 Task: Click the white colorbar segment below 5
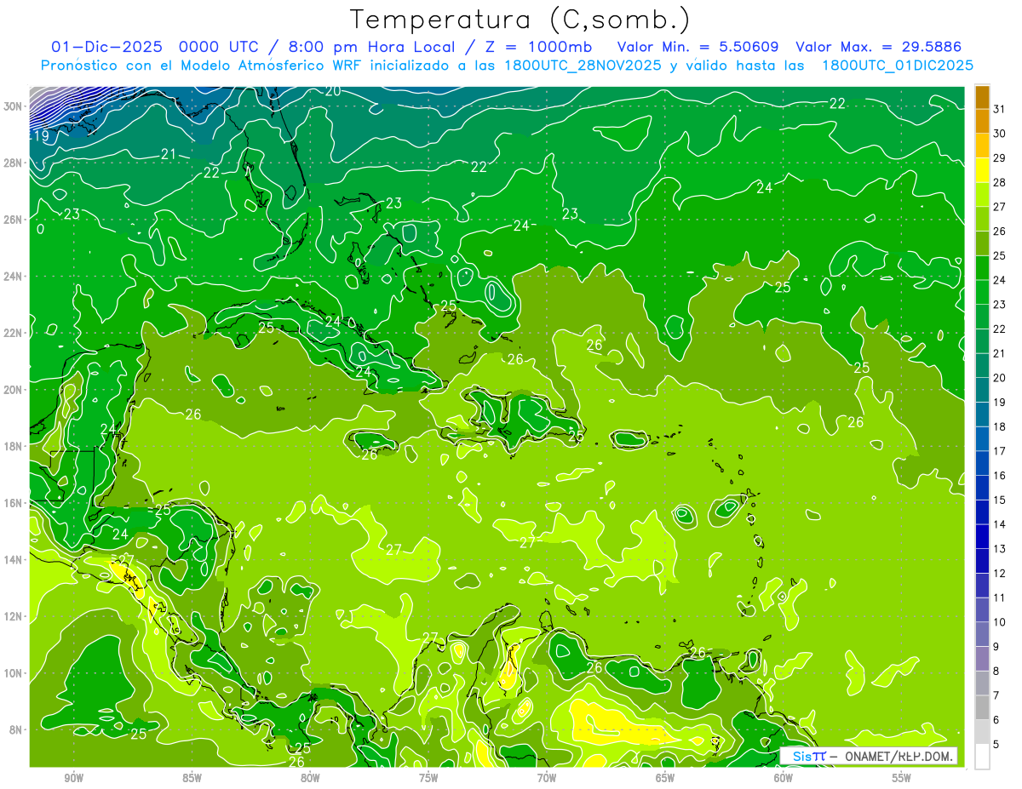click(982, 757)
